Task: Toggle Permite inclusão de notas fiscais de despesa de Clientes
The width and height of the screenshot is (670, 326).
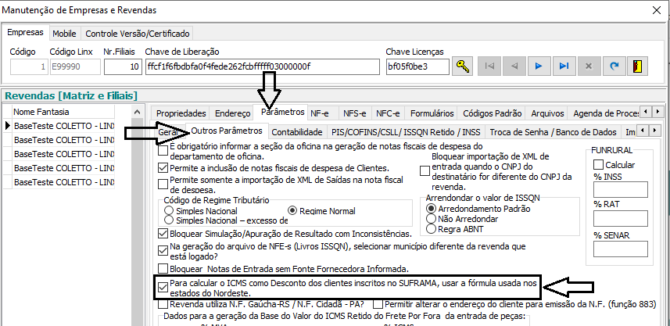Action: [163, 167]
